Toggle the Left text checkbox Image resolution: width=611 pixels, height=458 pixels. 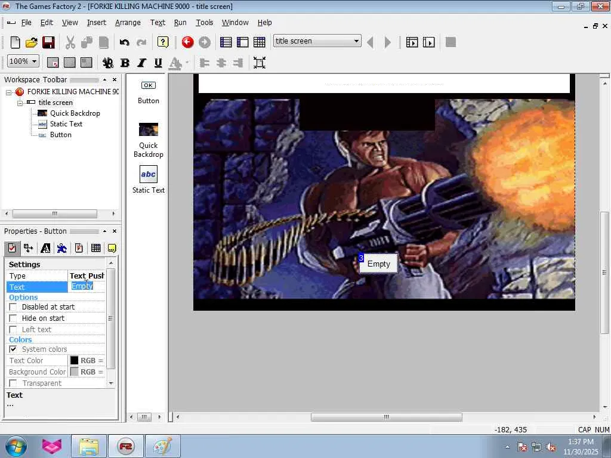[x=13, y=329]
